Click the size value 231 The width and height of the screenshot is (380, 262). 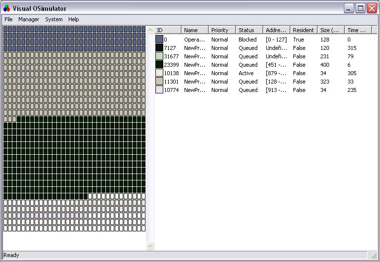(x=325, y=56)
